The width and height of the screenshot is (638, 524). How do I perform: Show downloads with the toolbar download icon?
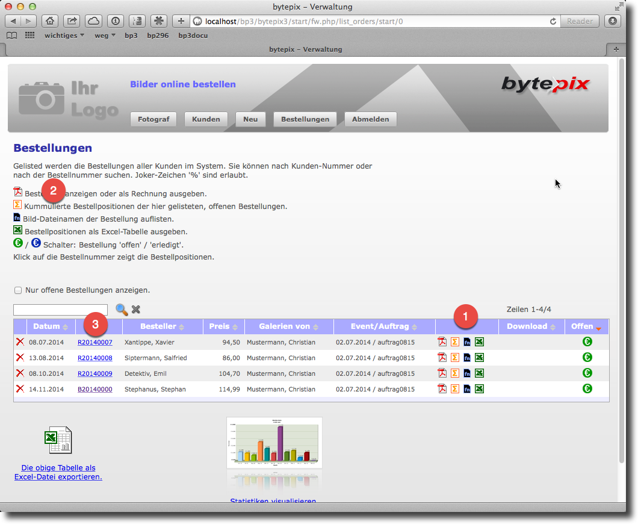(x=613, y=20)
